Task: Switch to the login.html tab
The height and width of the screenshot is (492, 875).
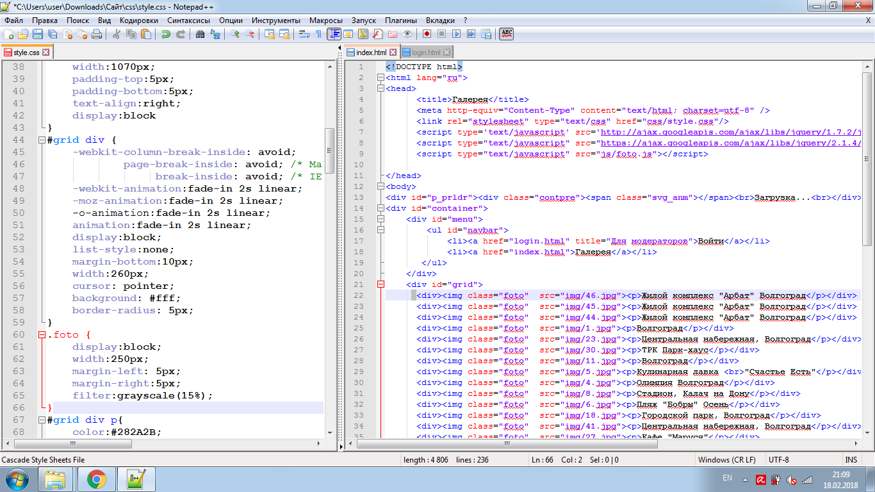Action: coord(426,53)
